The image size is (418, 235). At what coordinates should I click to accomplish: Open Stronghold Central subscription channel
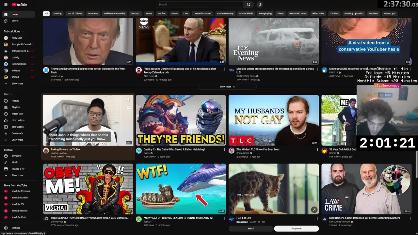pyautogui.click(x=19, y=44)
